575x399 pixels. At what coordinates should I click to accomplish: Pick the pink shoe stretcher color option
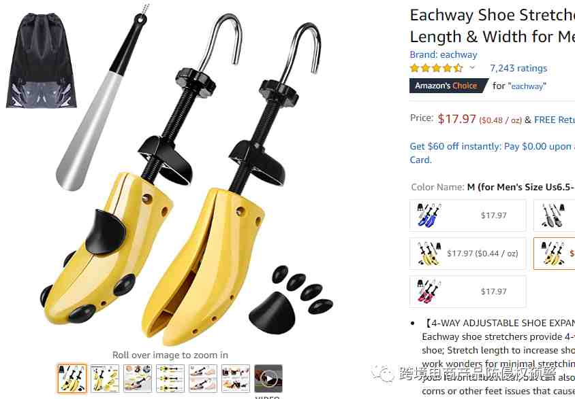(x=467, y=292)
